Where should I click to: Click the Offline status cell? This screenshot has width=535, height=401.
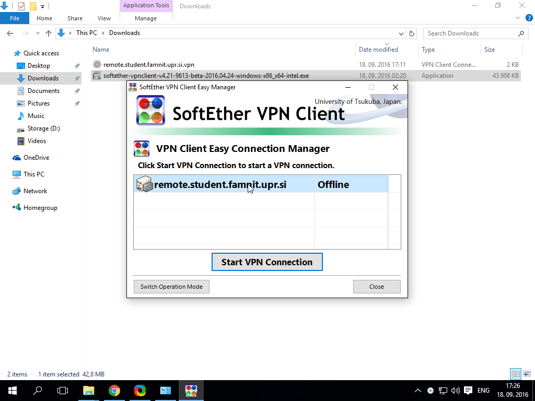[351, 184]
